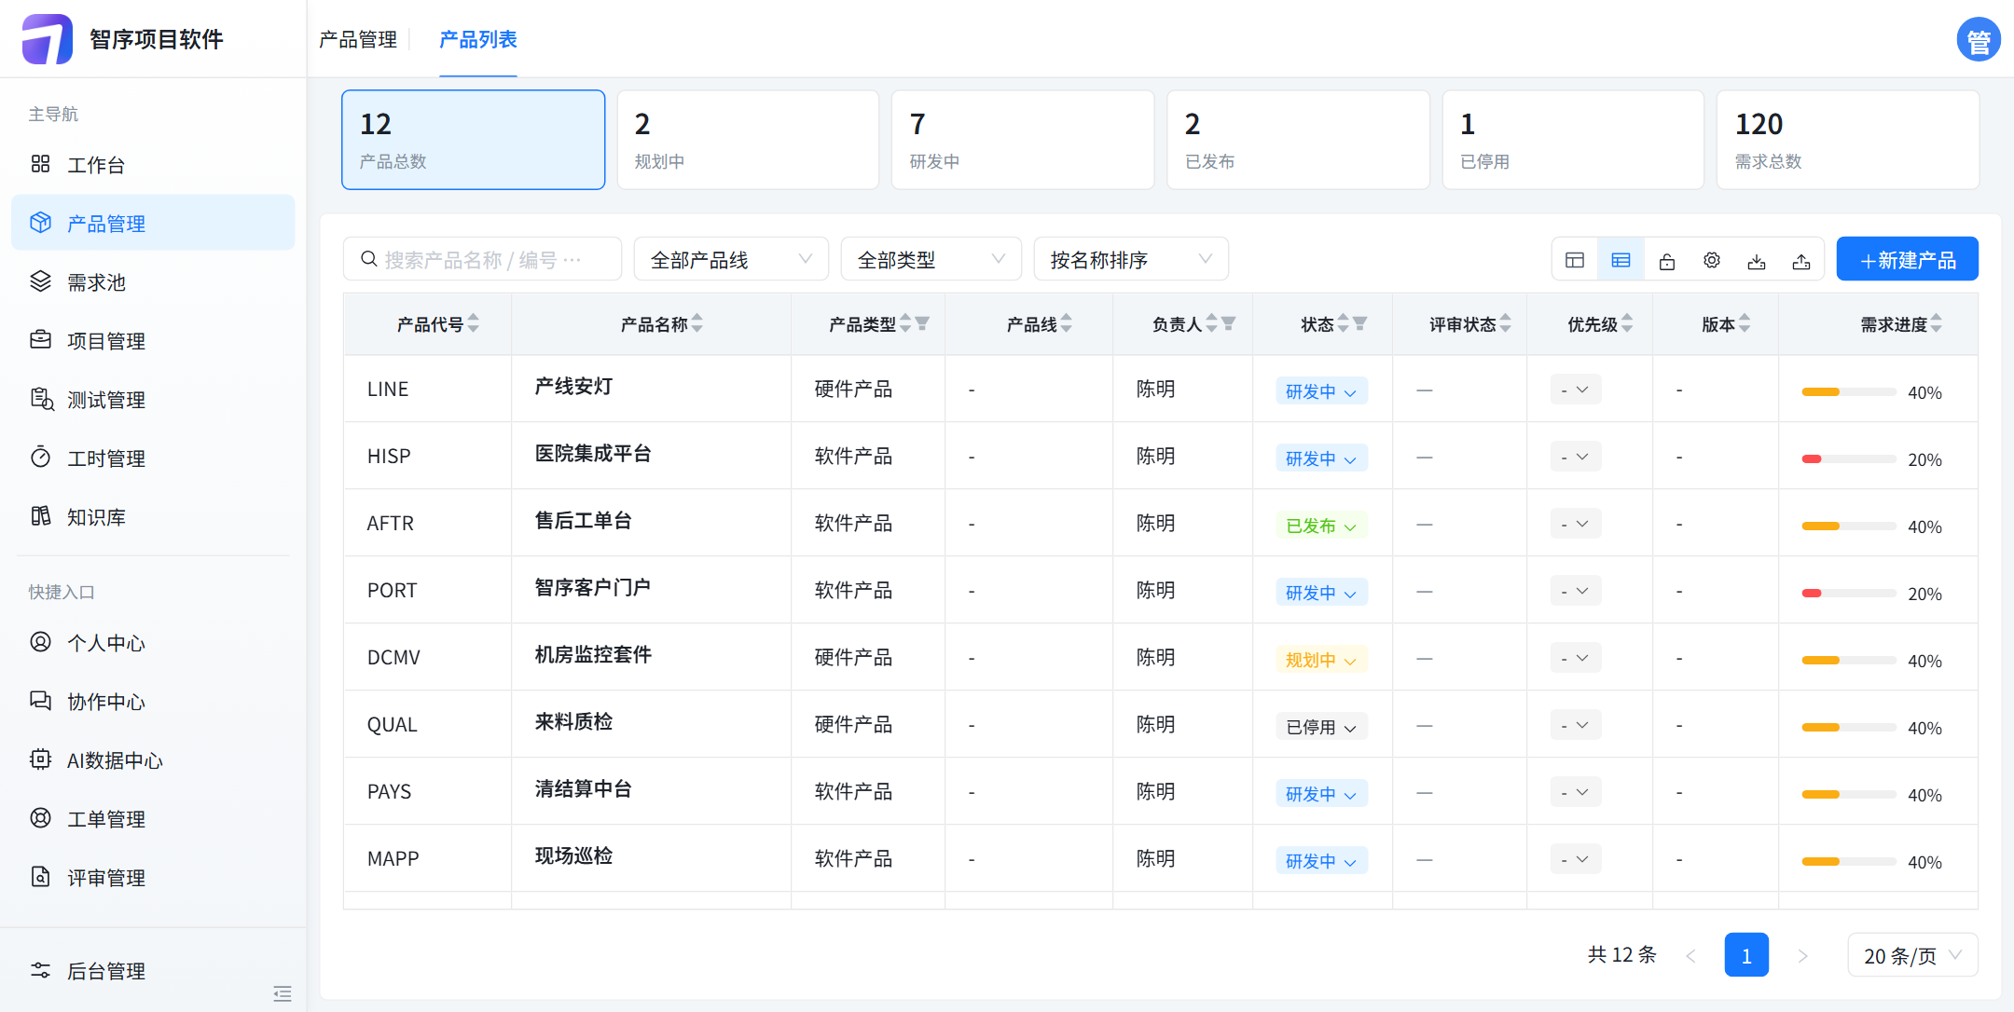Screen dimensions: 2014x1012
Task: Click progress bar in LINE row
Action: [1848, 392]
